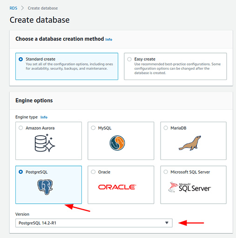The image size is (236, 238).
Task: Click the MariaDB seal logo
Action: tap(189, 143)
